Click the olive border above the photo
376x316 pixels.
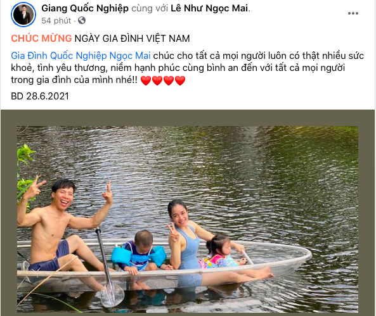(x=188, y=118)
